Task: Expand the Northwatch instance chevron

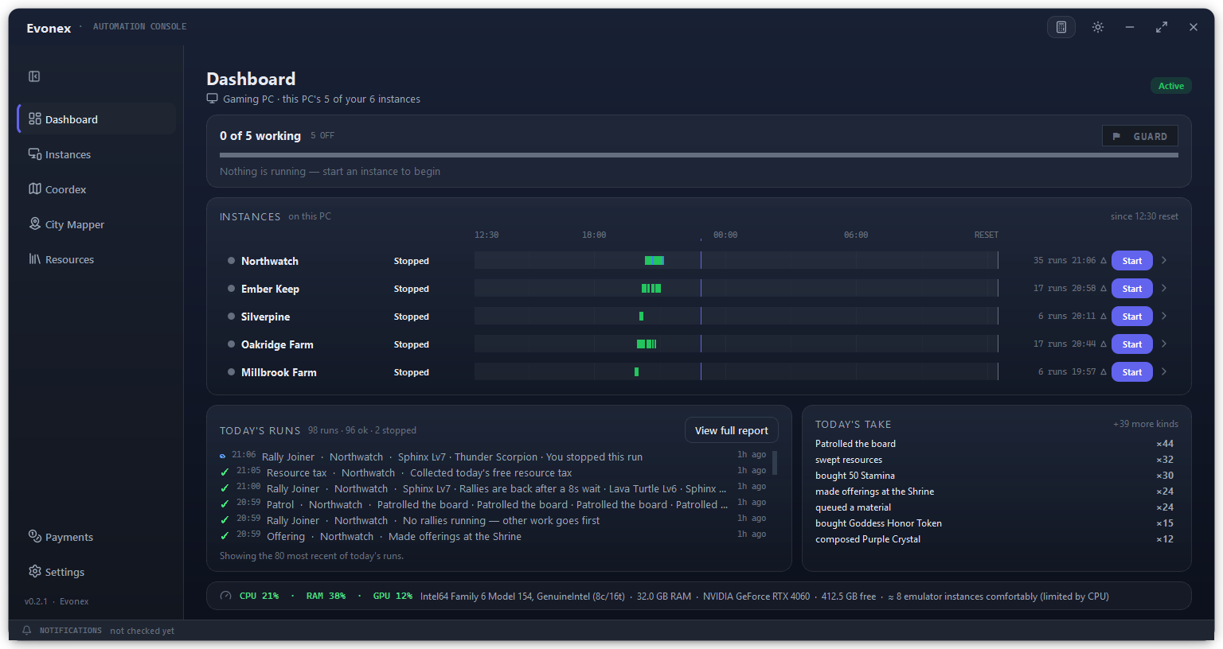Action: [x=1164, y=260]
